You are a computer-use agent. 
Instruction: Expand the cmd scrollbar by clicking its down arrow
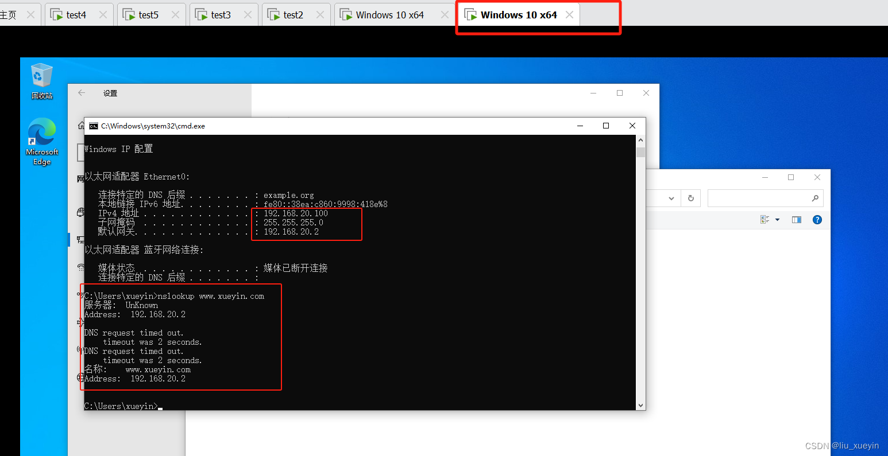click(640, 405)
